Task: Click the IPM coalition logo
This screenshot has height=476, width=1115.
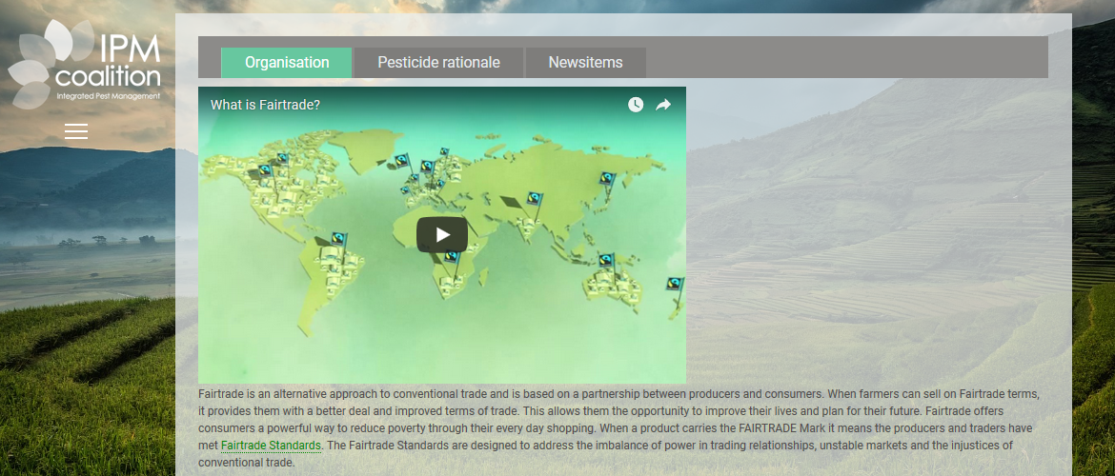Action: pyautogui.click(x=84, y=64)
